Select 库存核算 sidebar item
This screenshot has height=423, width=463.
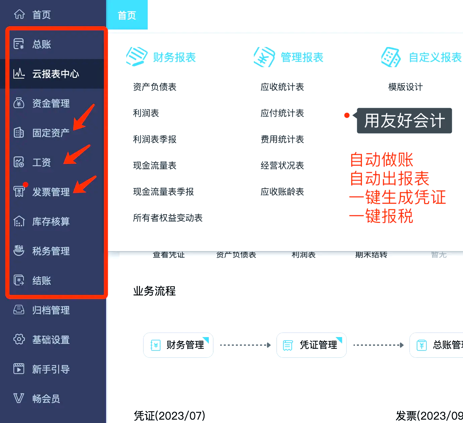tap(53, 221)
